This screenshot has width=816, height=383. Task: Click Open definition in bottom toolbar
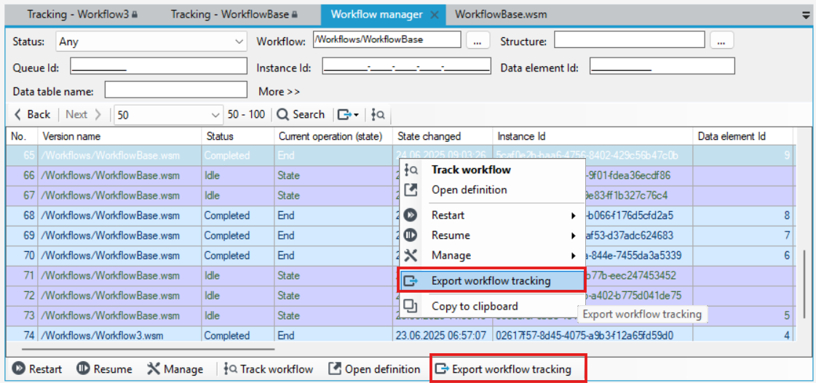point(375,369)
